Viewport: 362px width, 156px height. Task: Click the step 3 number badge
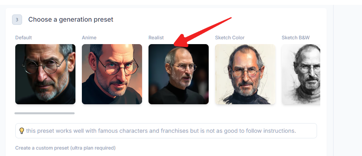point(17,20)
